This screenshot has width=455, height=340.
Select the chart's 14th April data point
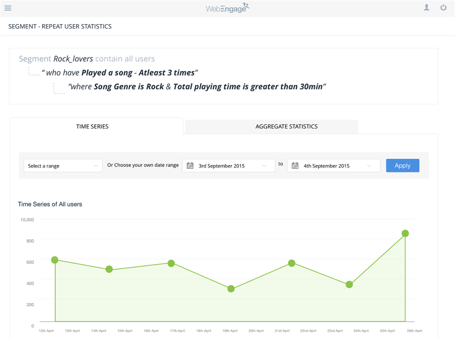109,270
